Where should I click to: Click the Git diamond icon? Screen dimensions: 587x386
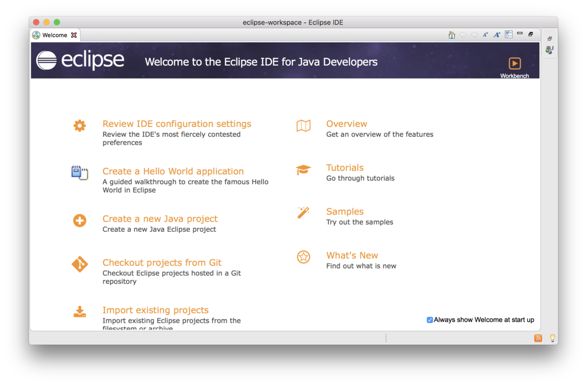pyautogui.click(x=80, y=264)
